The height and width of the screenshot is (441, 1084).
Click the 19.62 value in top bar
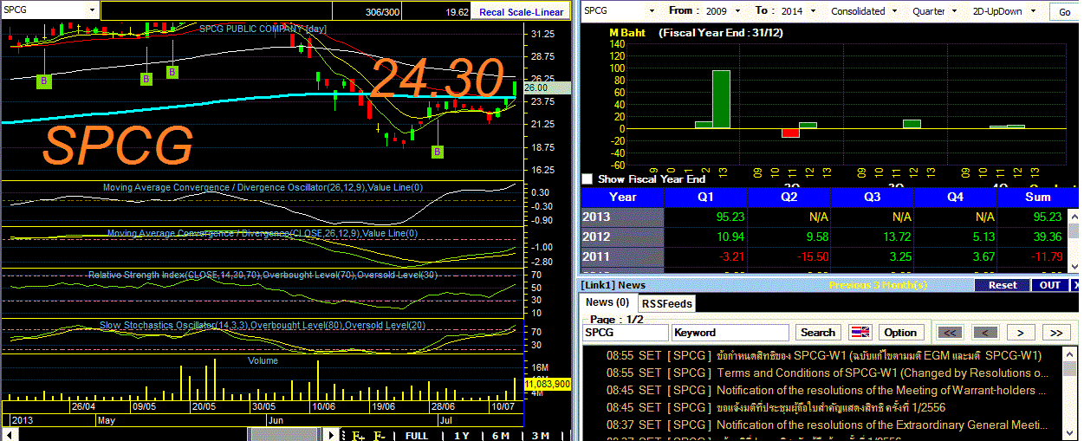click(458, 12)
